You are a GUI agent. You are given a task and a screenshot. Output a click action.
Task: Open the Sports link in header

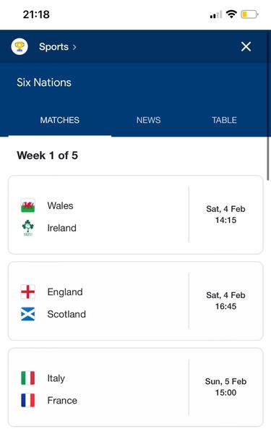coord(53,46)
